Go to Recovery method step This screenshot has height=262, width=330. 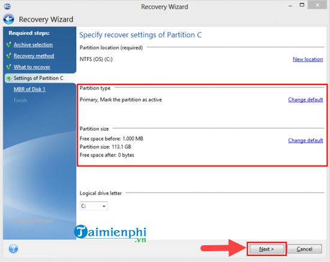tap(34, 56)
